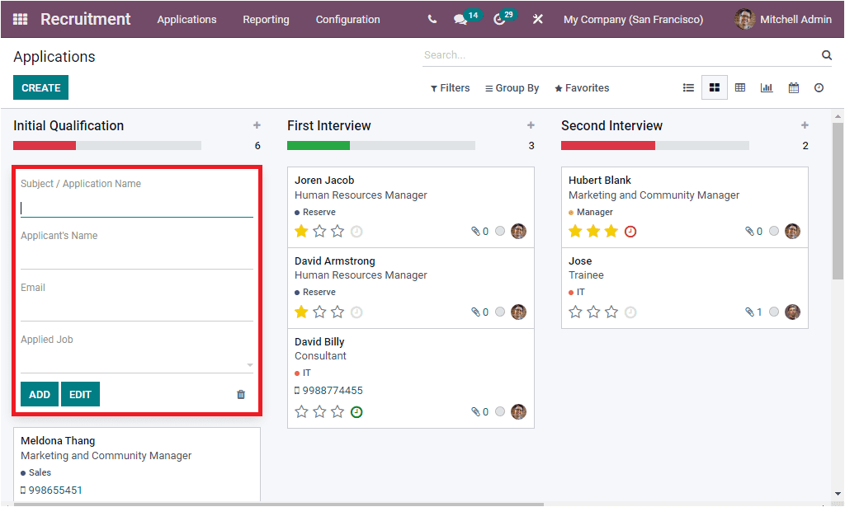This screenshot has width=845, height=507.
Task: Open messages using the conversations icon
Action: pos(459,18)
